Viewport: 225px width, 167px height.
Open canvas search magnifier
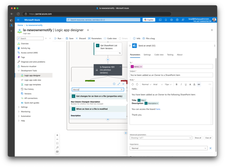(x=57, y=148)
